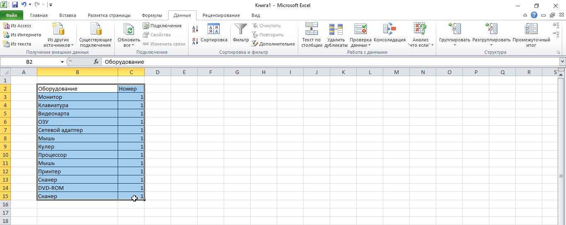Open the Name Box dropdown arrow
Viewport: 566px width, 225px height.
[x=62, y=62]
